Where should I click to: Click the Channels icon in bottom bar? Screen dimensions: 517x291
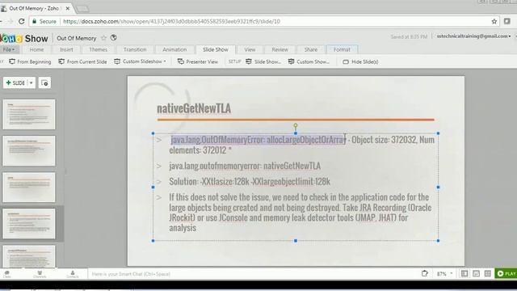[40, 274]
